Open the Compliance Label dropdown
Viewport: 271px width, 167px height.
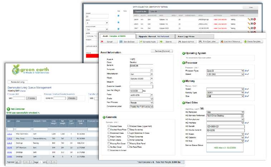141,107
